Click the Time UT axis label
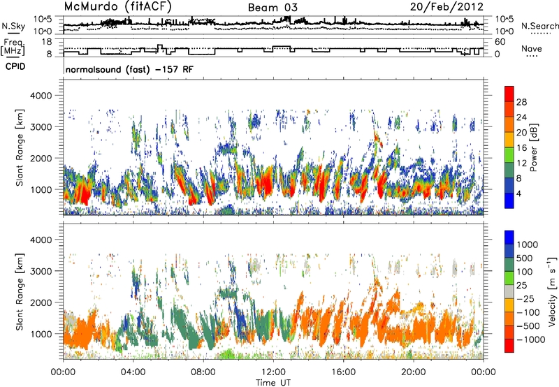Image resolution: width=559 pixels, height=387 pixels. [x=273, y=383]
